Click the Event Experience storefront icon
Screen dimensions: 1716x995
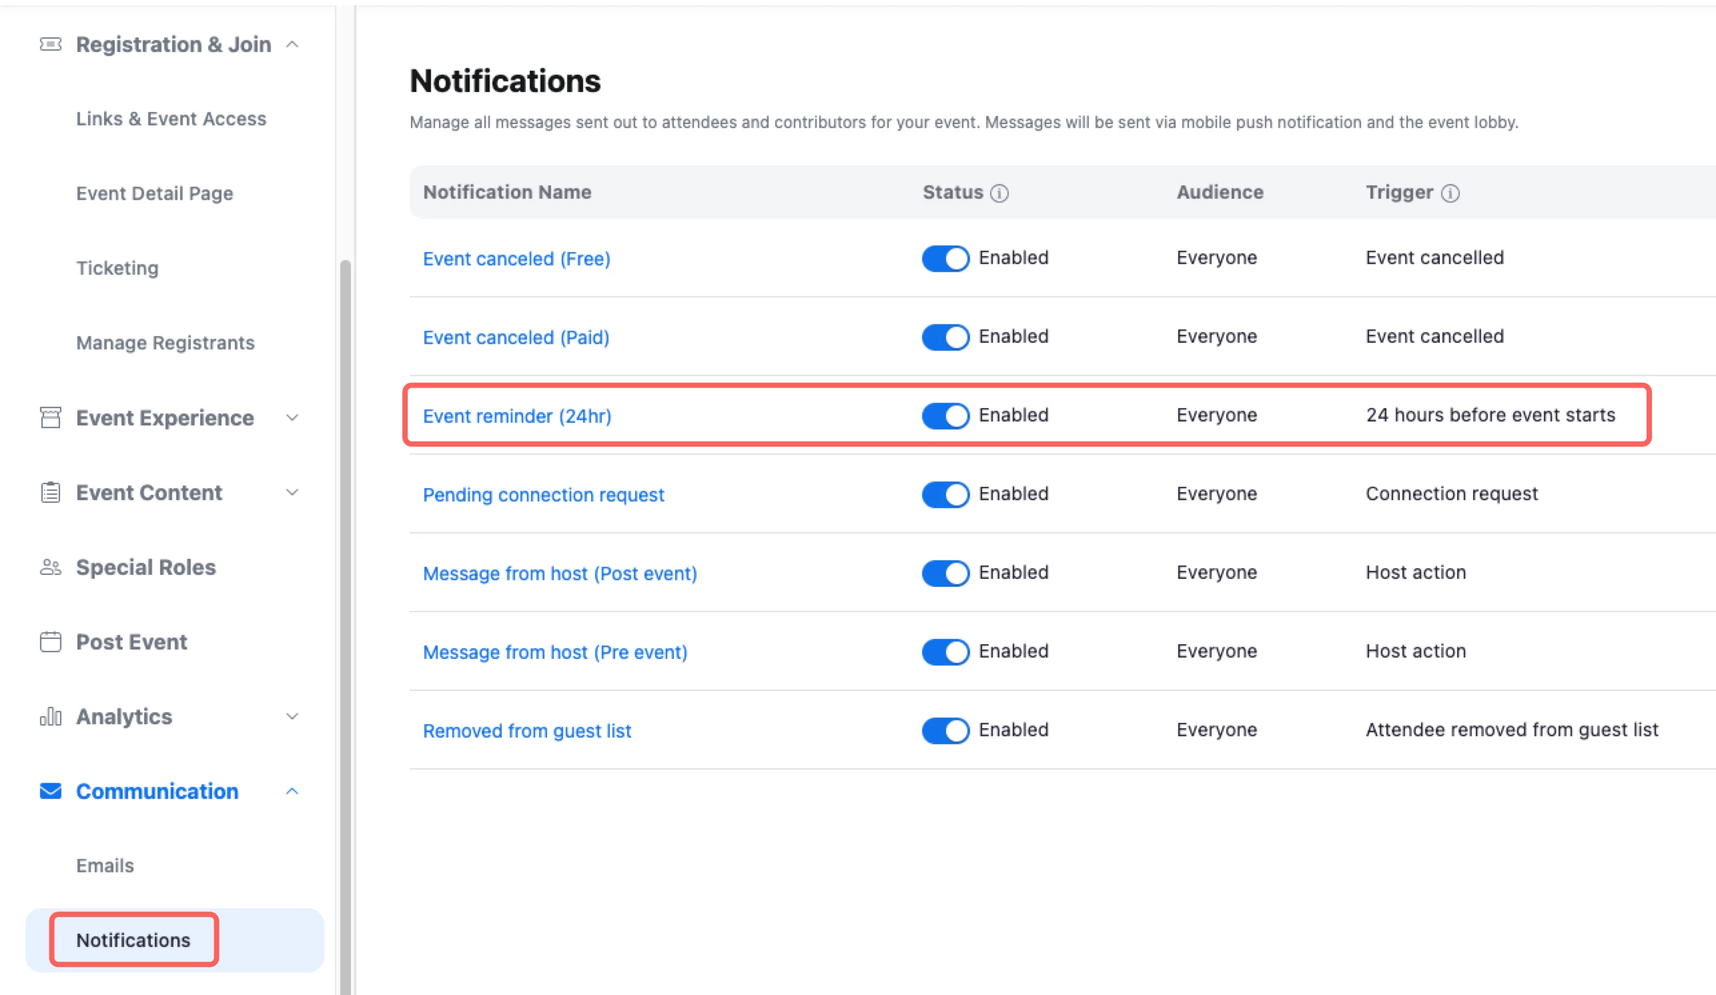coord(51,417)
